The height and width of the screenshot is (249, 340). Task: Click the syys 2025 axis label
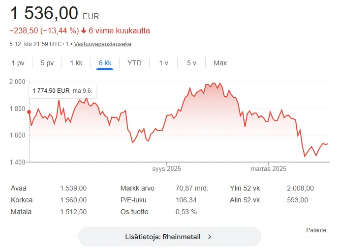pos(167,169)
